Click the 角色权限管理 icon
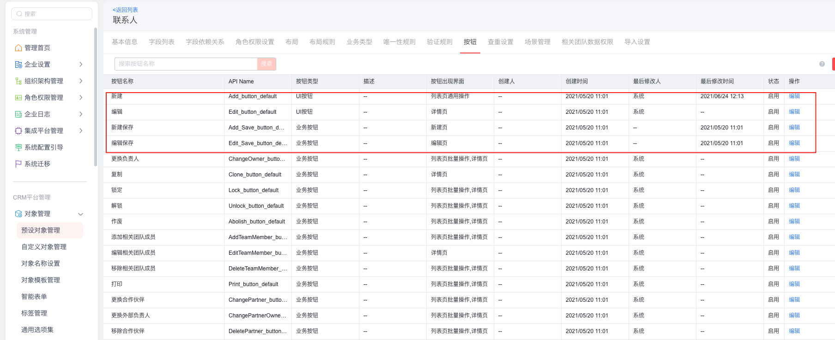The height and width of the screenshot is (340, 835). coord(18,98)
